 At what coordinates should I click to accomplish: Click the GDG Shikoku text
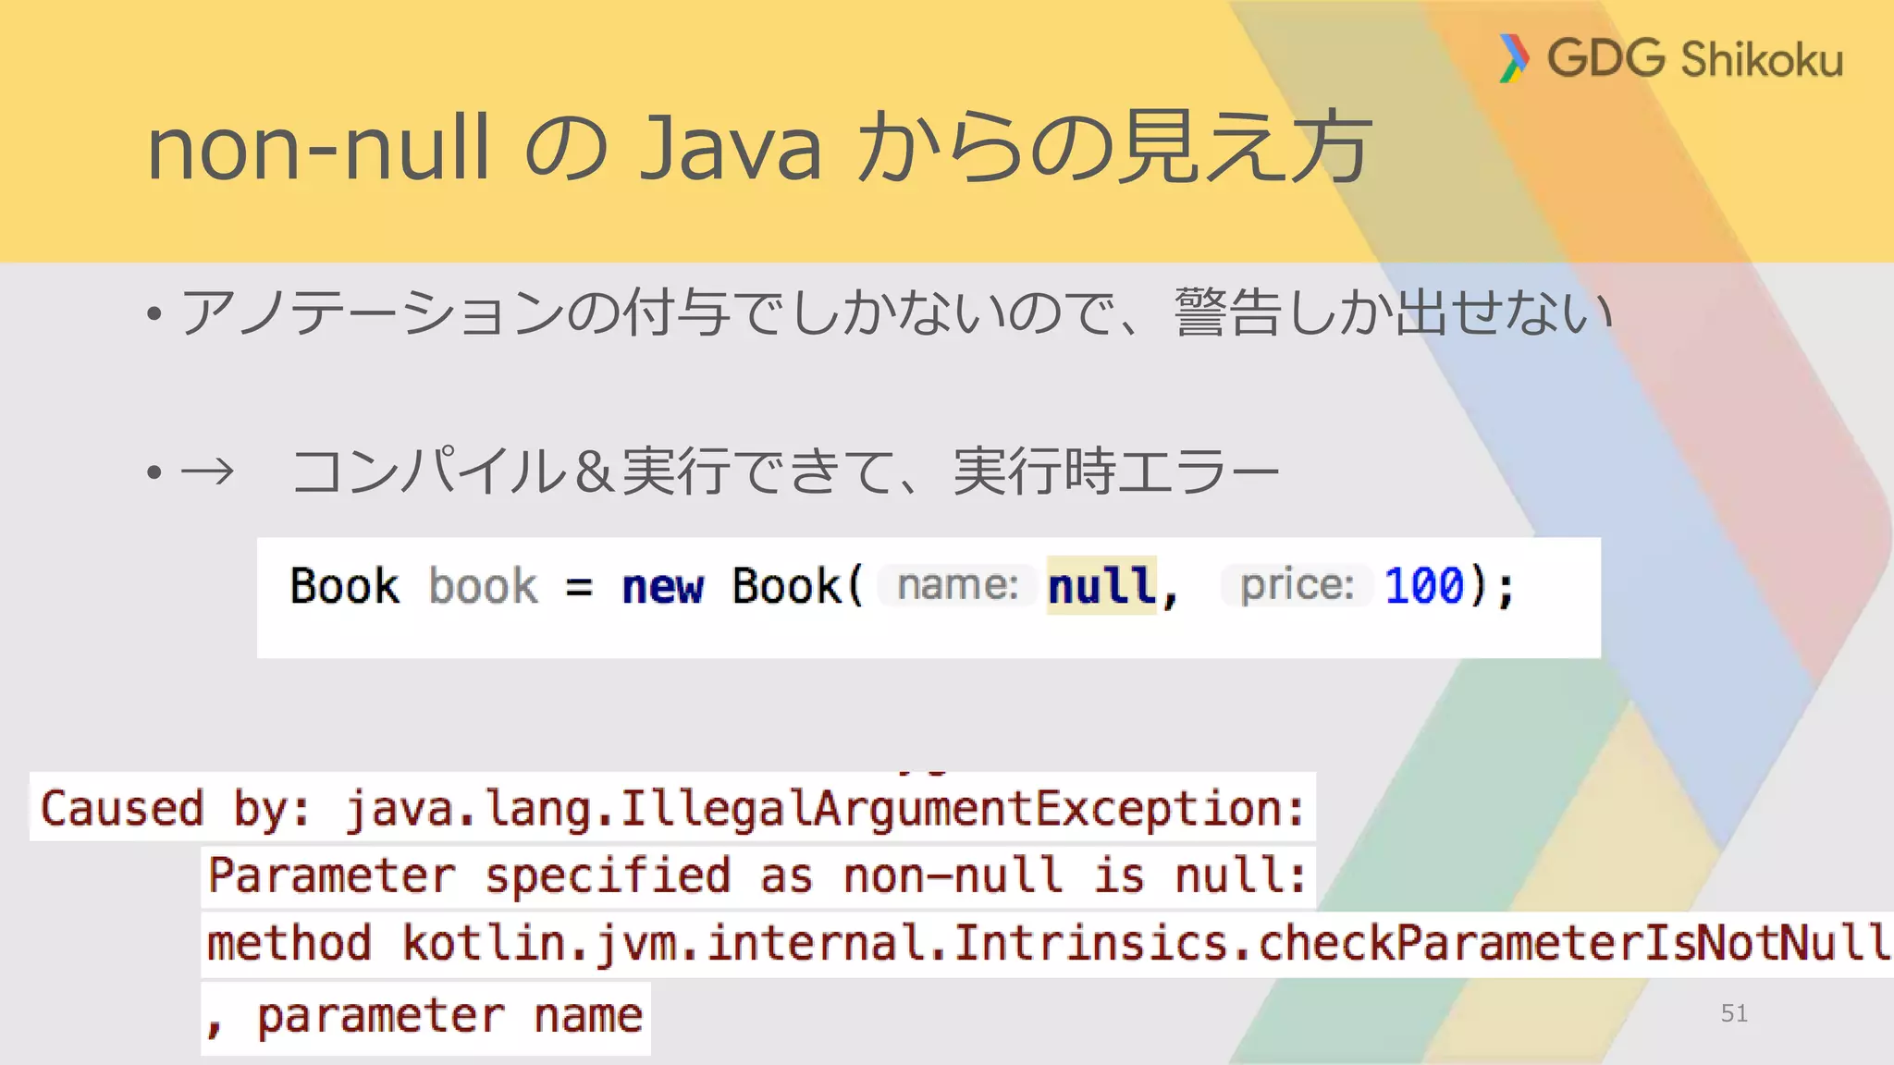(x=1695, y=59)
